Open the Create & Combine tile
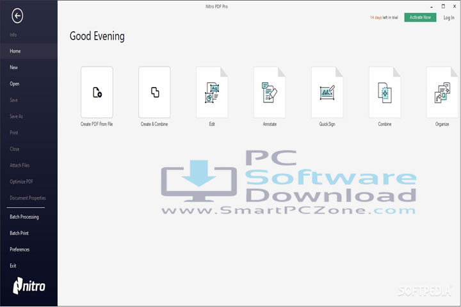Screen dimensions: 461x307 point(154,92)
